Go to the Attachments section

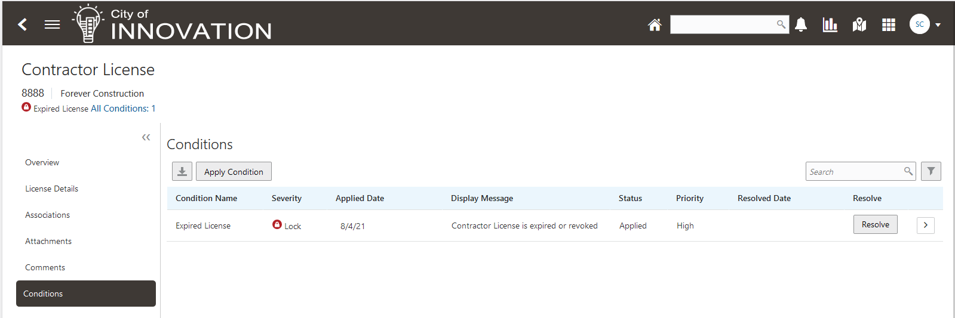[48, 241]
